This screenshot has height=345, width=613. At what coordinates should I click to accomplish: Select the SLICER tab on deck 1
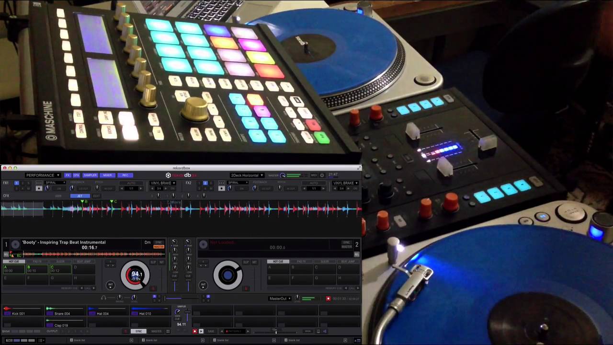click(60, 262)
